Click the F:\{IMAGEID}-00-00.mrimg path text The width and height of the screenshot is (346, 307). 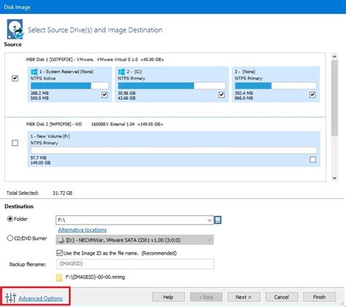pyautogui.click(x=95, y=277)
